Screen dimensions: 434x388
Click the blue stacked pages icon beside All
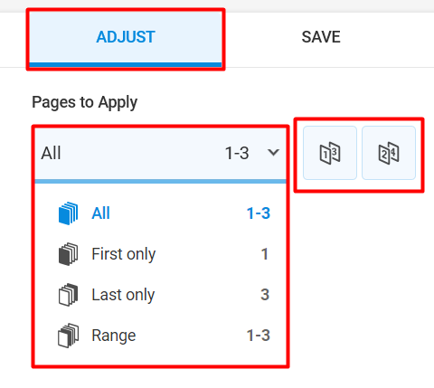pyautogui.click(x=68, y=213)
